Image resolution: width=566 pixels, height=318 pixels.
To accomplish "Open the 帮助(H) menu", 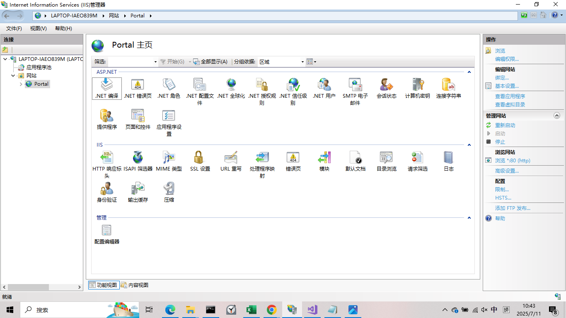I will tap(63, 29).
